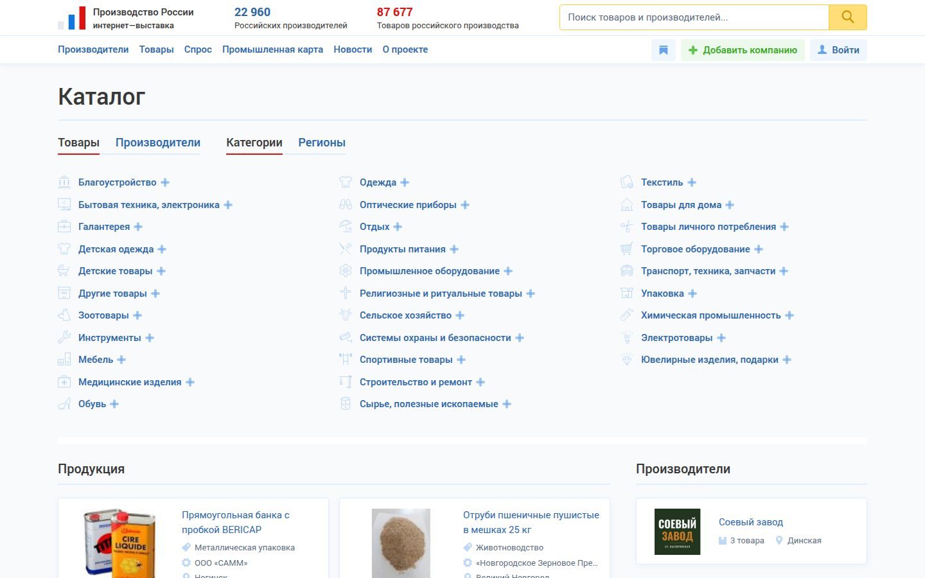Click the Транспорт, техника car icon
This screenshot has height=578, width=925.
627,271
